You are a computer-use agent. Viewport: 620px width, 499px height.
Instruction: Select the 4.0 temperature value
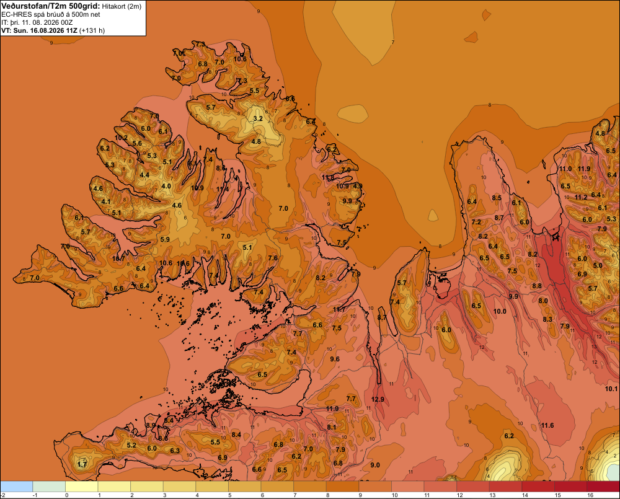(166, 186)
